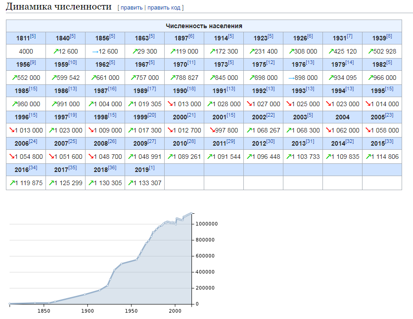This screenshot has width=413, height=319.
Task: Open footnote [28] beside year 2010
Action: (191, 142)
